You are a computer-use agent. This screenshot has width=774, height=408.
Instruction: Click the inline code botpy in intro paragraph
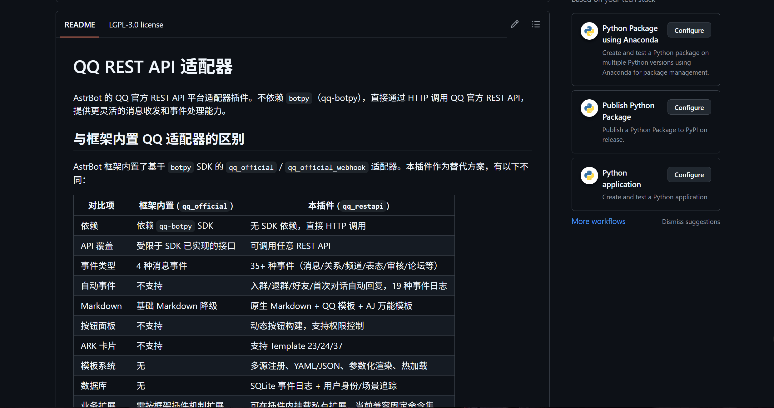(299, 98)
